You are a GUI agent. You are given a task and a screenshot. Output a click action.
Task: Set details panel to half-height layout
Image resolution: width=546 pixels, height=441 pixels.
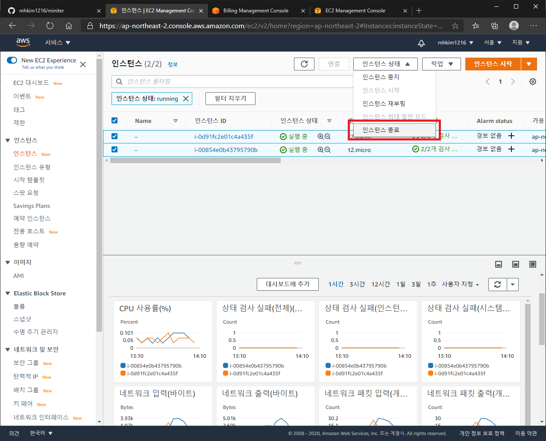point(516,264)
